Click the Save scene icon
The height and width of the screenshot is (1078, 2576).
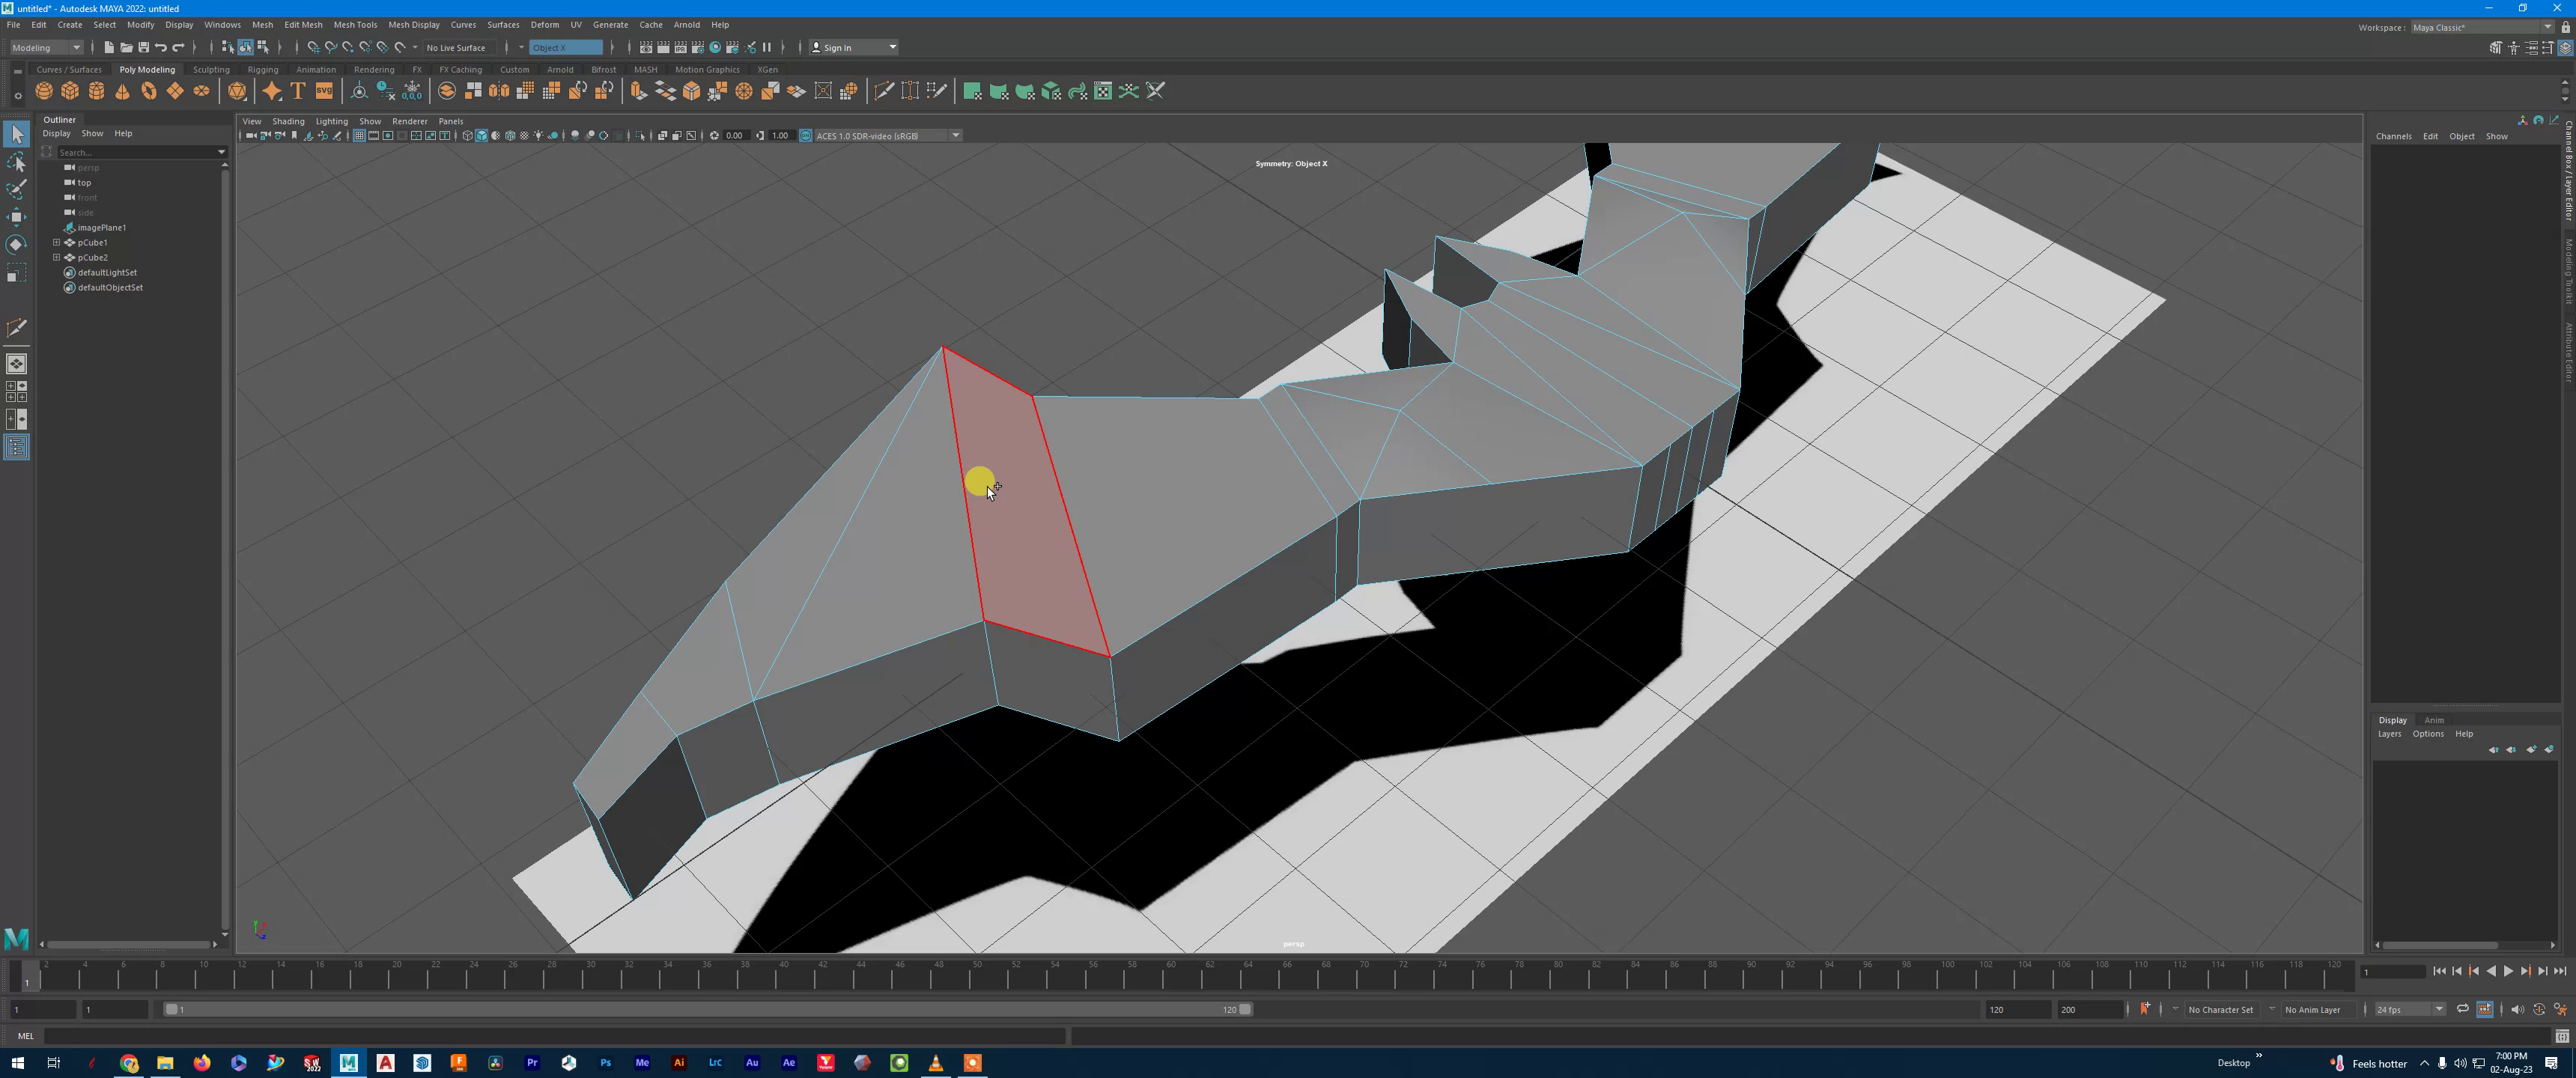pyautogui.click(x=143, y=47)
